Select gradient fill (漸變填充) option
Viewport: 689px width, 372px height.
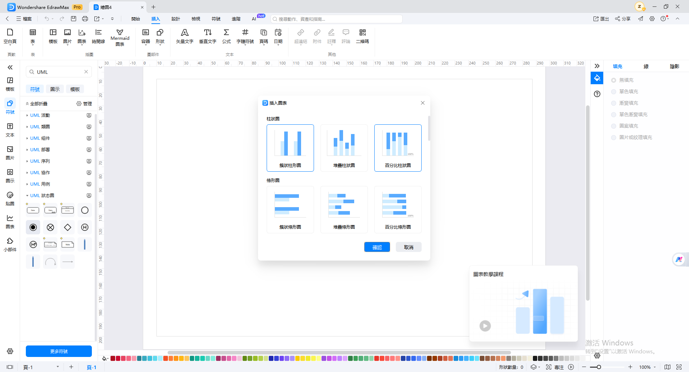pos(625,103)
